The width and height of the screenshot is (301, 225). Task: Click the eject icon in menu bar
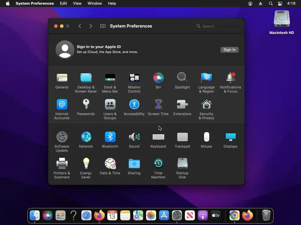coord(260,4)
